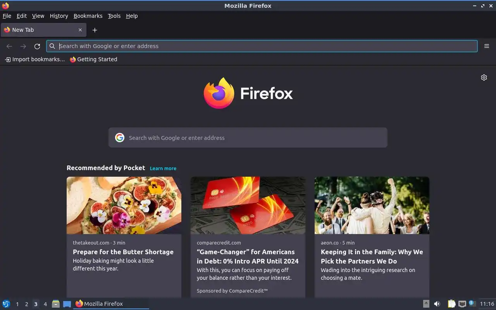
Task: Click the Mozilla Firefox taskbar window button
Action: pyautogui.click(x=111, y=304)
